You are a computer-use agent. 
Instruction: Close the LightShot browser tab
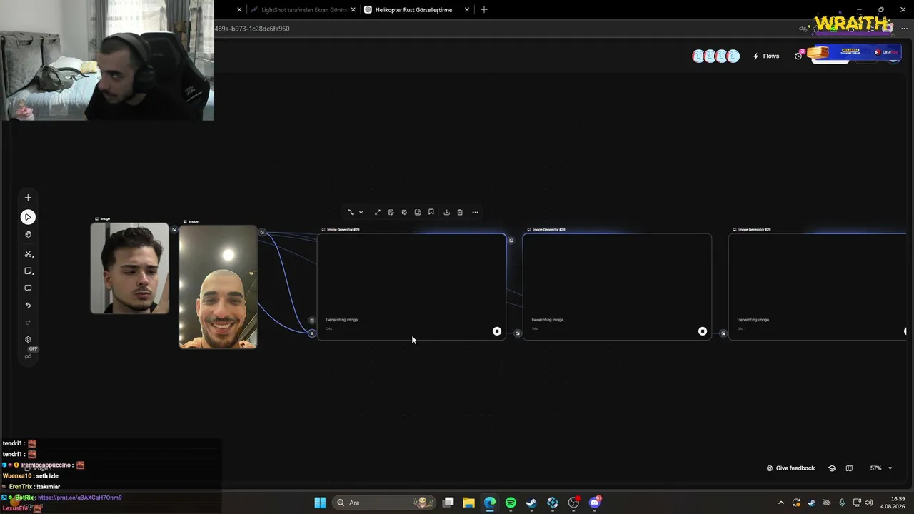point(353,10)
